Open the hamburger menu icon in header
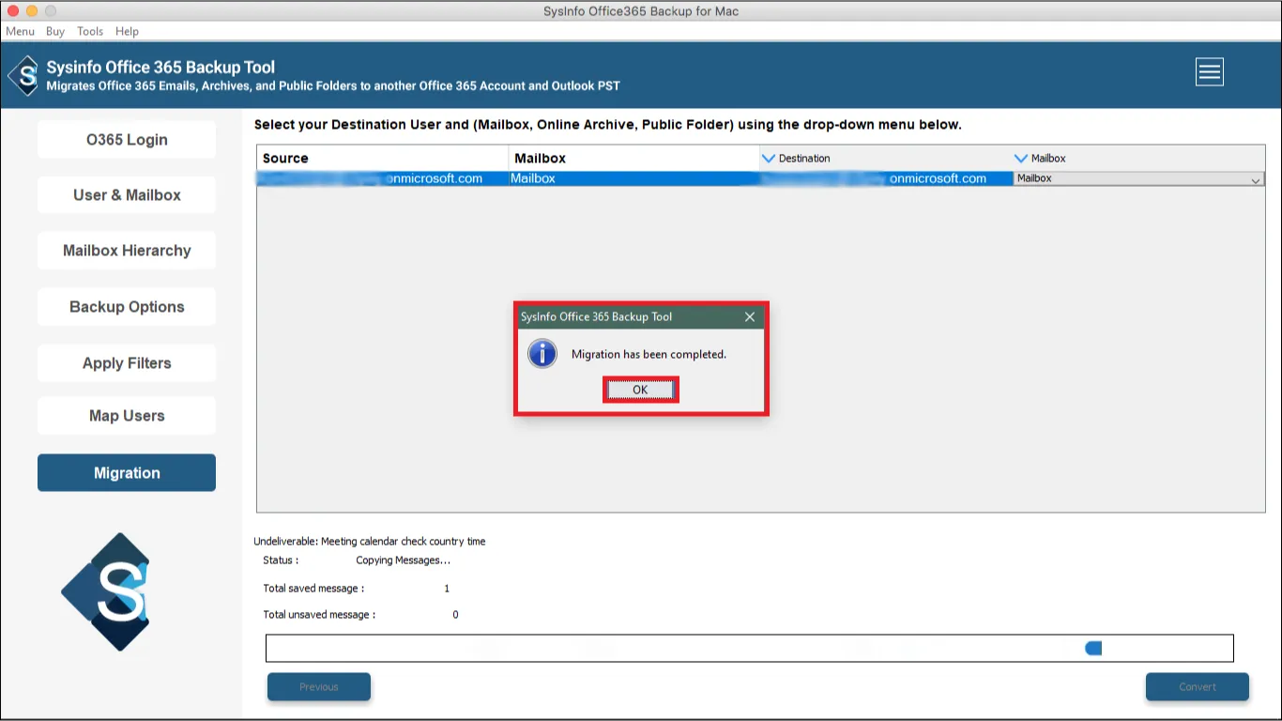The width and height of the screenshot is (1282, 721). [x=1209, y=71]
